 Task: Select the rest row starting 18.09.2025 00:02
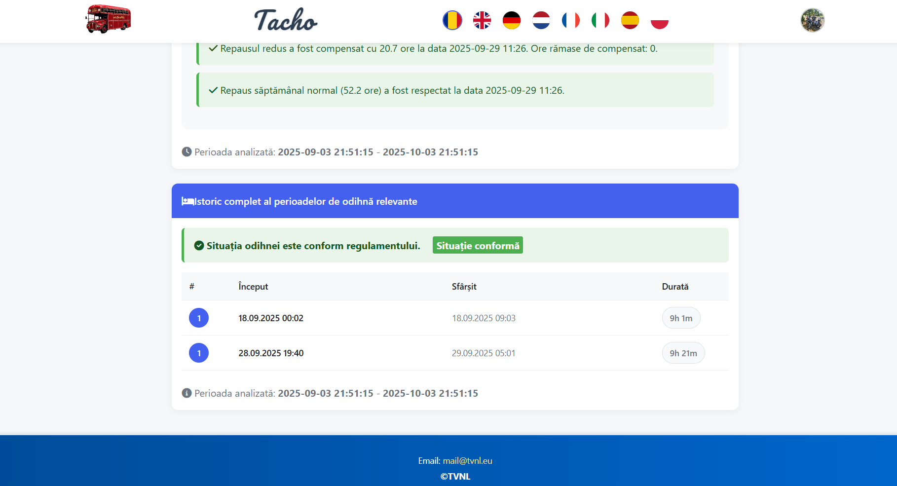[271, 318]
